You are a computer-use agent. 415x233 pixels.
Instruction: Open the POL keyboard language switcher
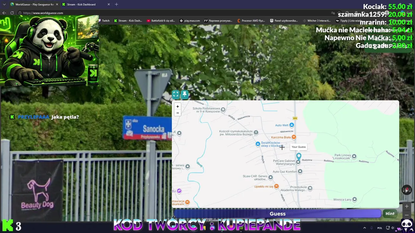click(x=380, y=228)
